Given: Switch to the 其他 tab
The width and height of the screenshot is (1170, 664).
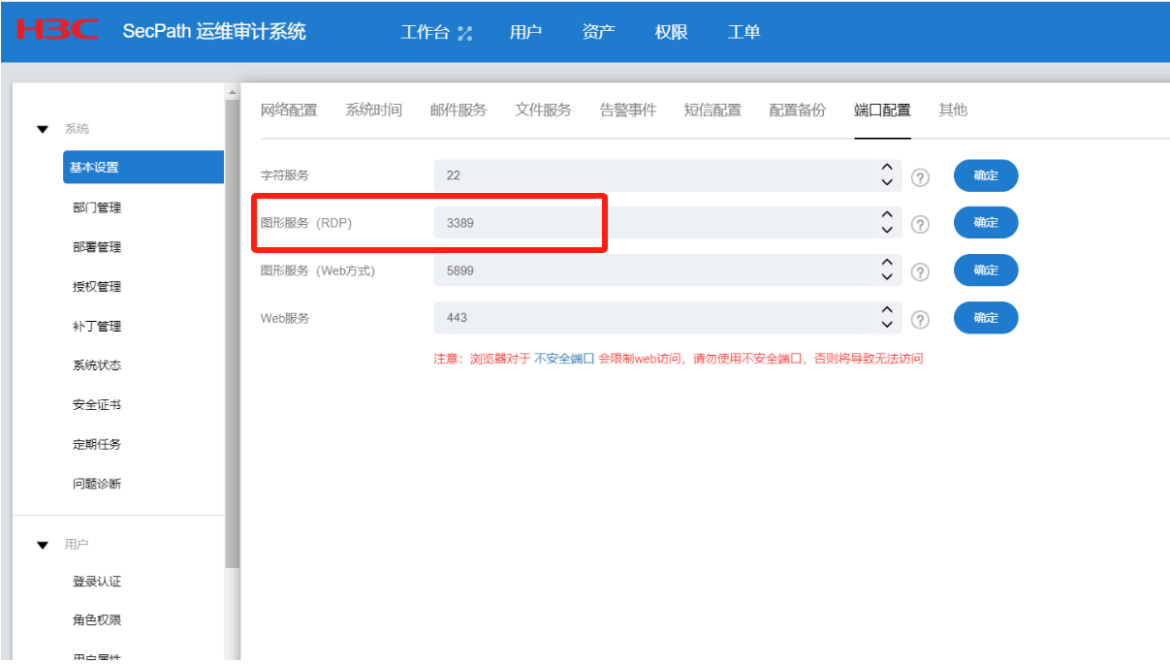Looking at the screenshot, I should (953, 111).
